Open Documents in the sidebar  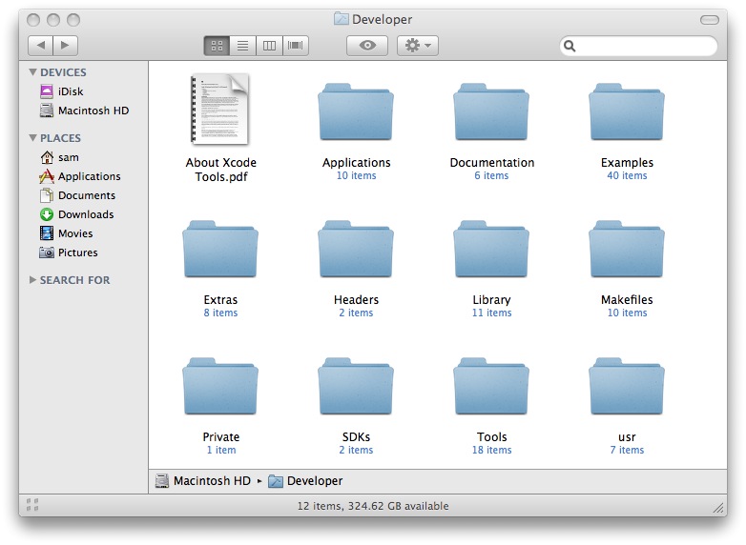[77, 195]
